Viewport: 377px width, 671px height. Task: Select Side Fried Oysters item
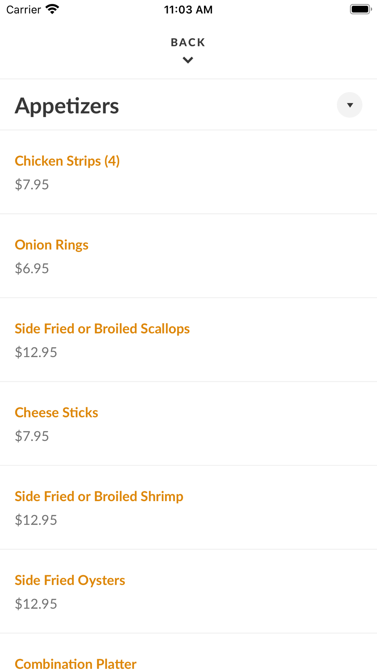70,580
